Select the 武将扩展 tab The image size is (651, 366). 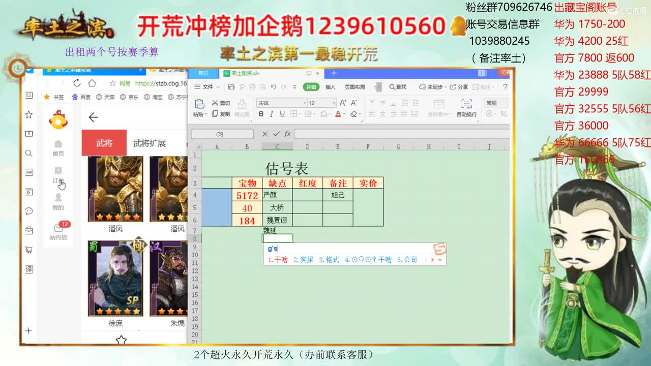click(x=150, y=143)
